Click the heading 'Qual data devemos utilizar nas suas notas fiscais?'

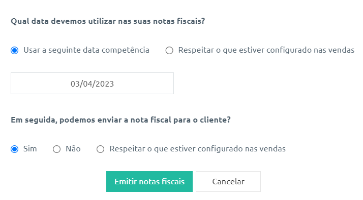[108, 21]
